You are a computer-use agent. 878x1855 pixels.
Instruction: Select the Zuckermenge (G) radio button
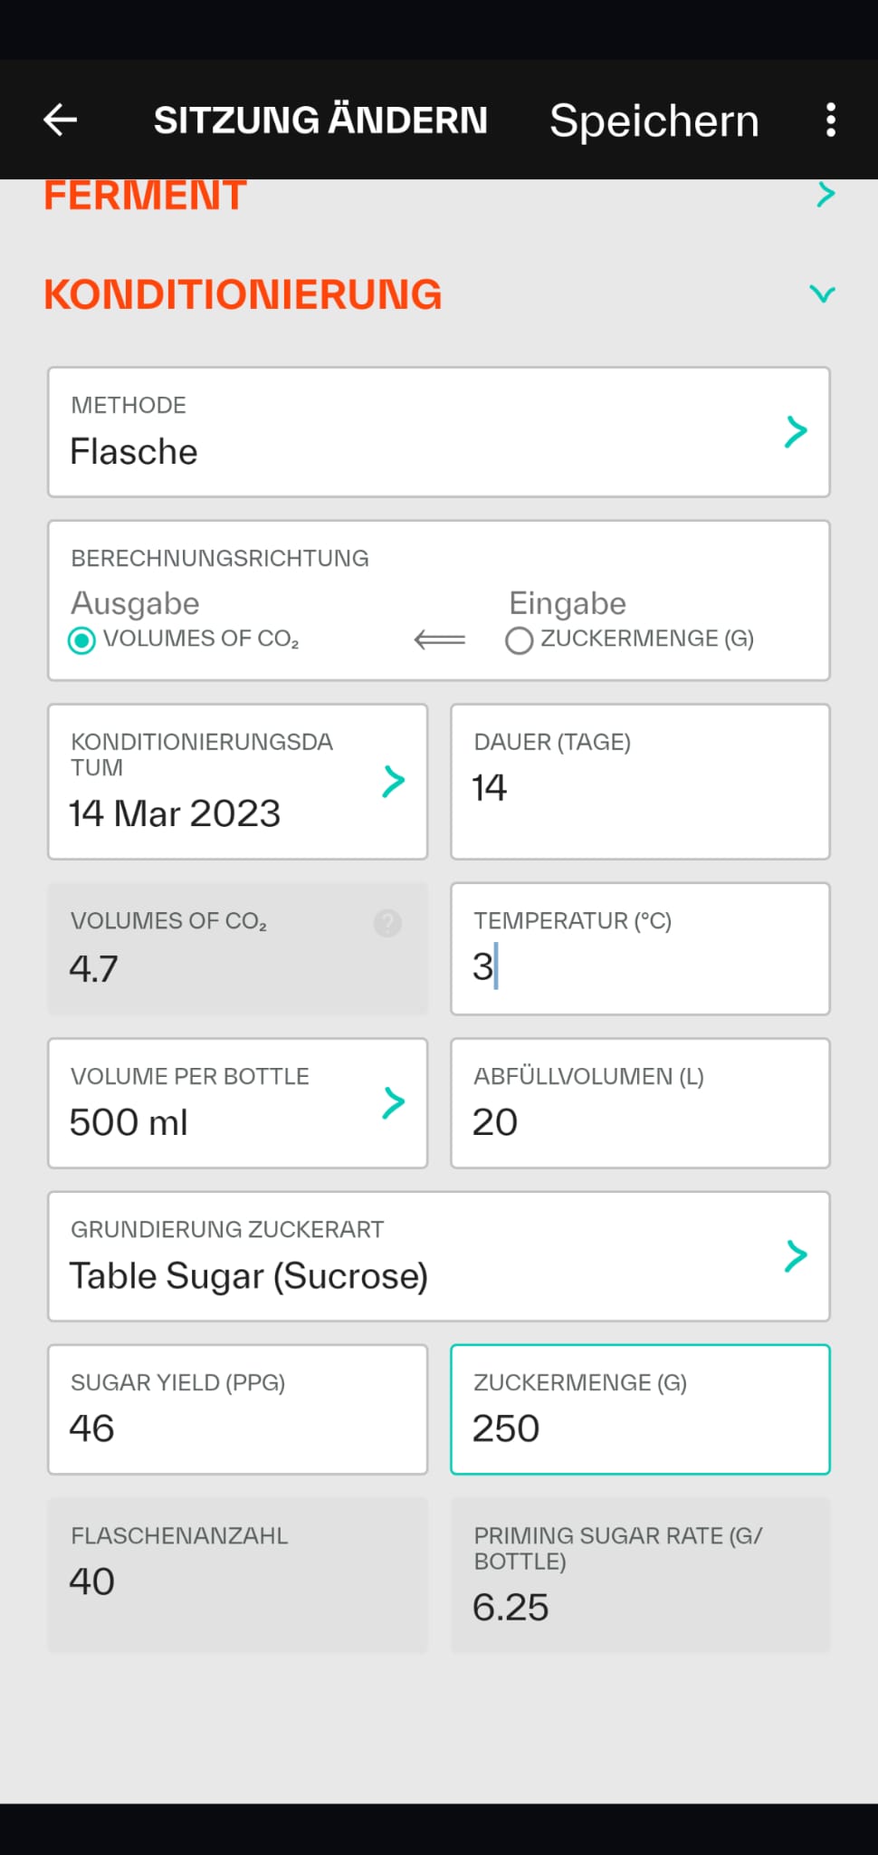pyautogui.click(x=519, y=640)
